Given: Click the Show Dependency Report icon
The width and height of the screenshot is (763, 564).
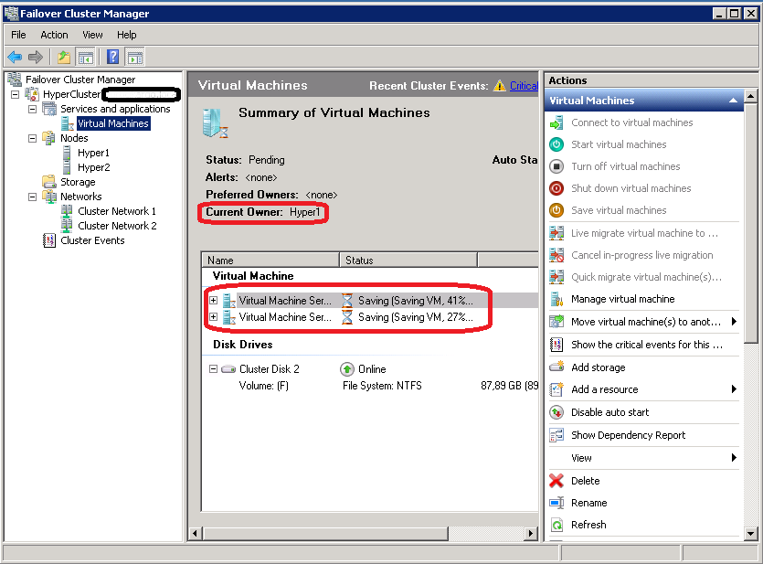Looking at the screenshot, I should (x=556, y=435).
